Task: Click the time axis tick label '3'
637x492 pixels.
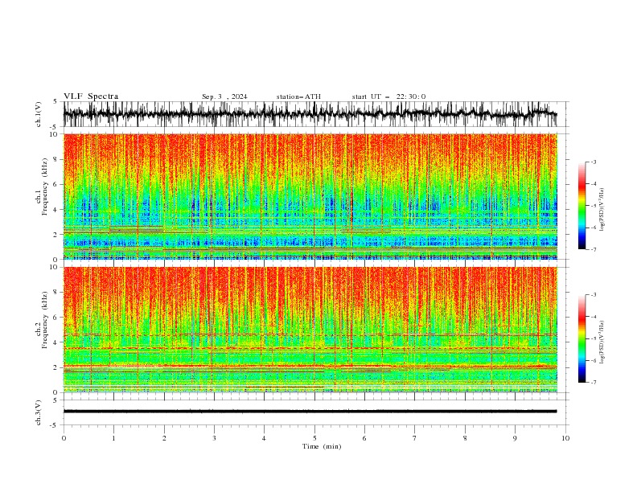Action: coord(214,438)
